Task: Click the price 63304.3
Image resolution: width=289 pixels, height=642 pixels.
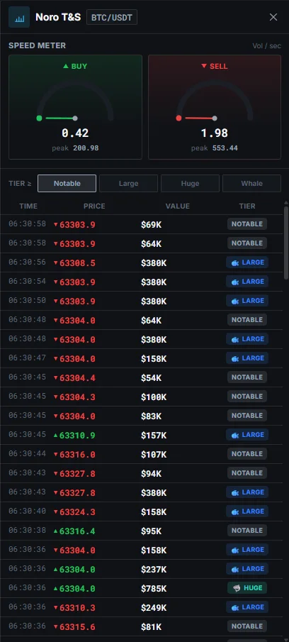Action: coord(77,397)
